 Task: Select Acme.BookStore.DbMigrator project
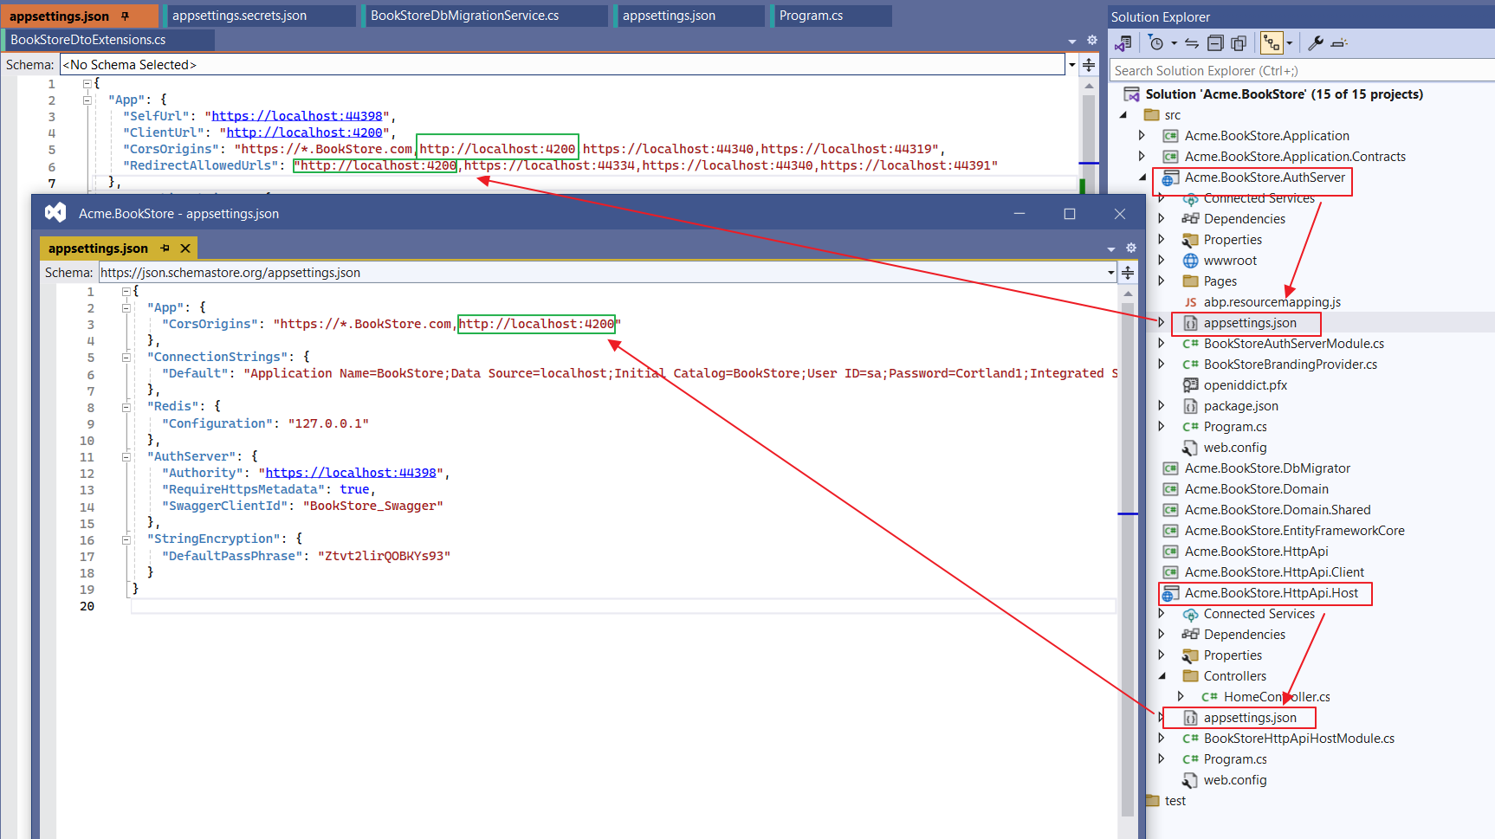click(x=1267, y=468)
